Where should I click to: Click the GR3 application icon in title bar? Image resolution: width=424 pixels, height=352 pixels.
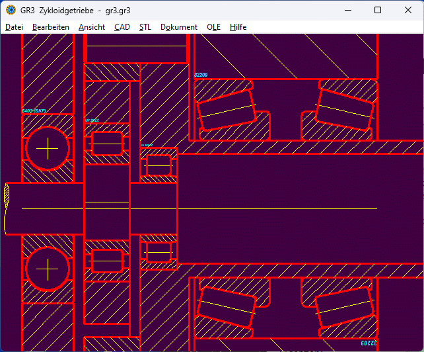coord(11,10)
